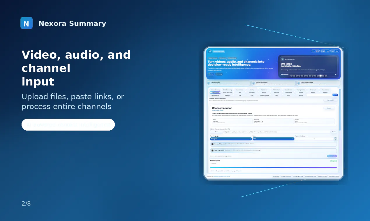Viewport: 370px width, 221px height.
Task: Click the Paste button beside URL field
Action: pos(216,132)
